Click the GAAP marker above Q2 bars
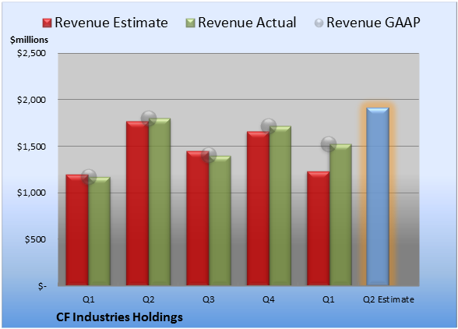Image resolution: width=458 pixels, height=329 pixels. [149, 119]
